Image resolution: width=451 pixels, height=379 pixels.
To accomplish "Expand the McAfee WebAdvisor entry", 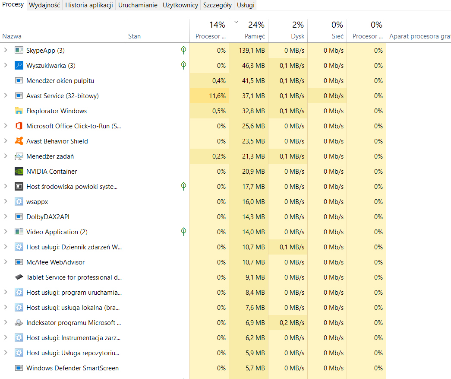I will (x=6, y=262).
